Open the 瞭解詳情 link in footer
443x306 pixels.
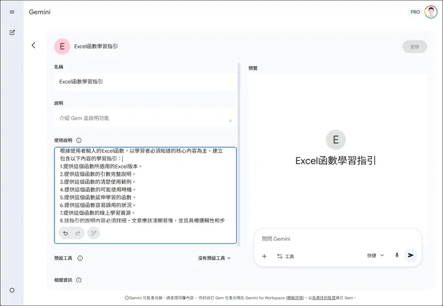pos(295,298)
